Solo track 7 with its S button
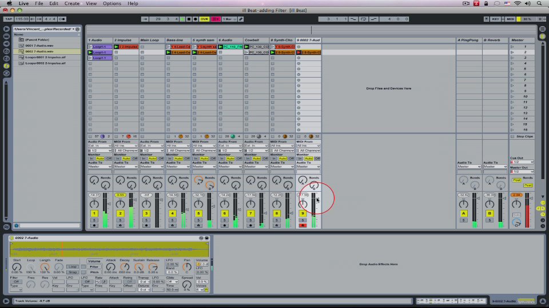The height and width of the screenshot is (308, 549). 250,220
